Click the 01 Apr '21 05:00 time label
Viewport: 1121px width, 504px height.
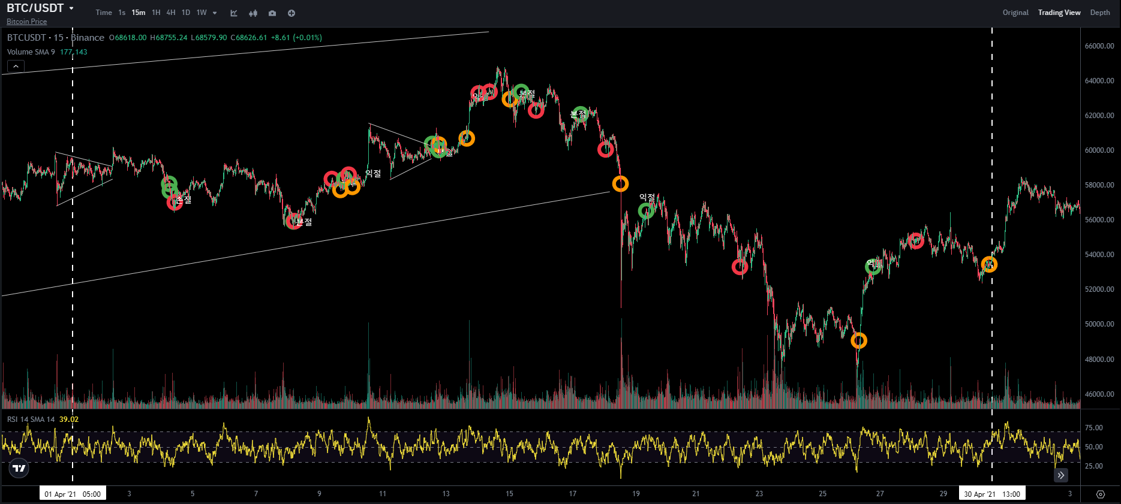click(73, 494)
